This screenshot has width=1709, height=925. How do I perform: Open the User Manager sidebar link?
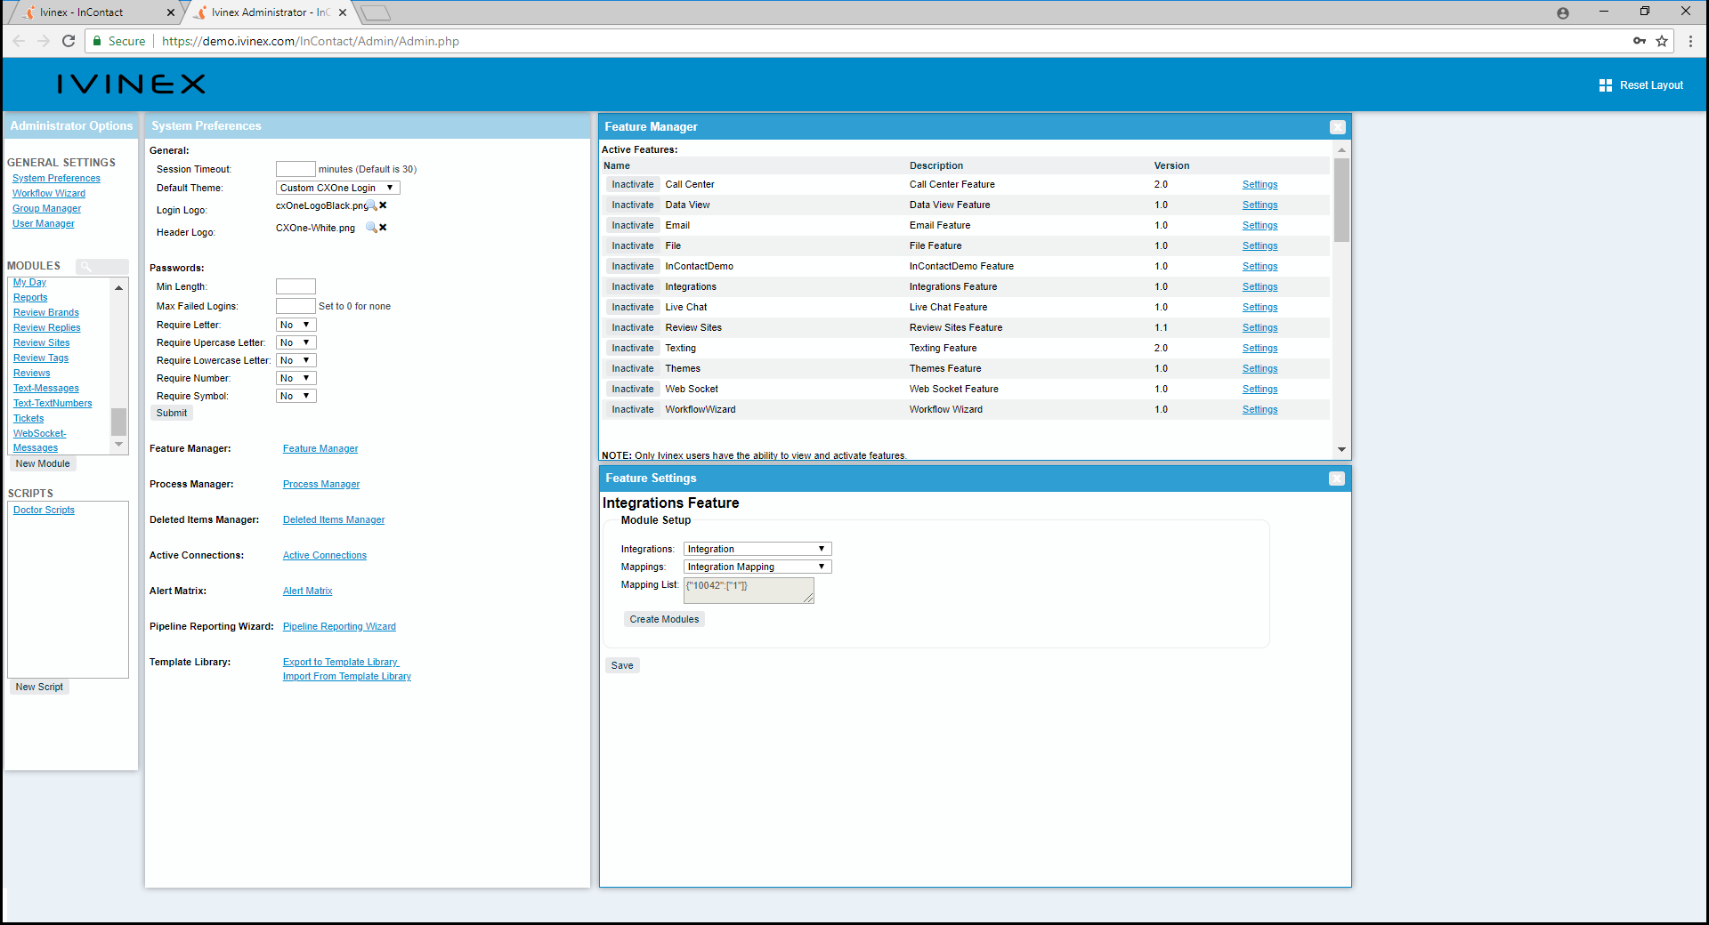tap(44, 223)
